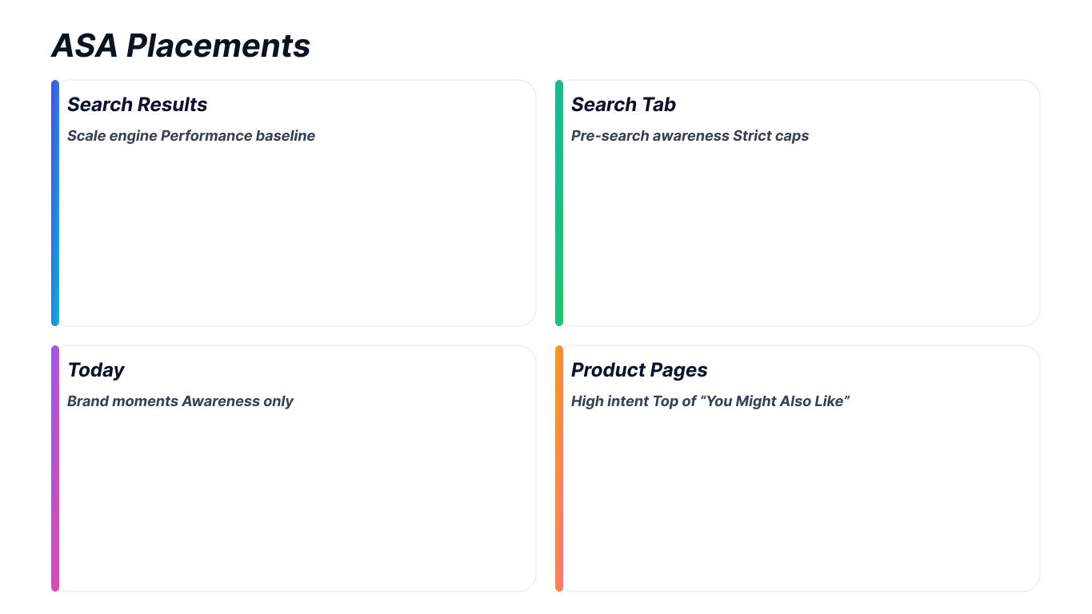Click the word 'Placements' in the title
1092x614 pixels.
[218, 46]
